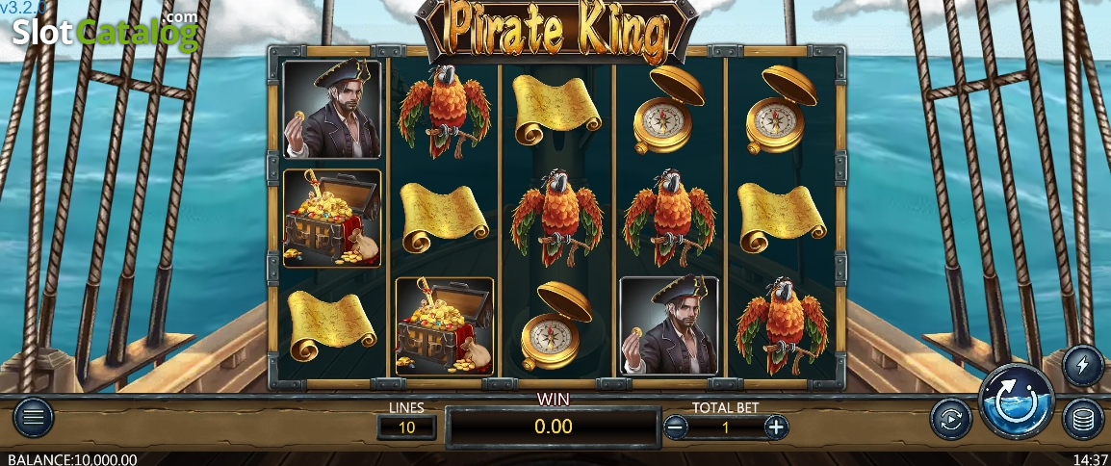Click the SlotCatalog logo link
The height and width of the screenshot is (466, 1111).
pyautogui.click(x=106, y=31)
